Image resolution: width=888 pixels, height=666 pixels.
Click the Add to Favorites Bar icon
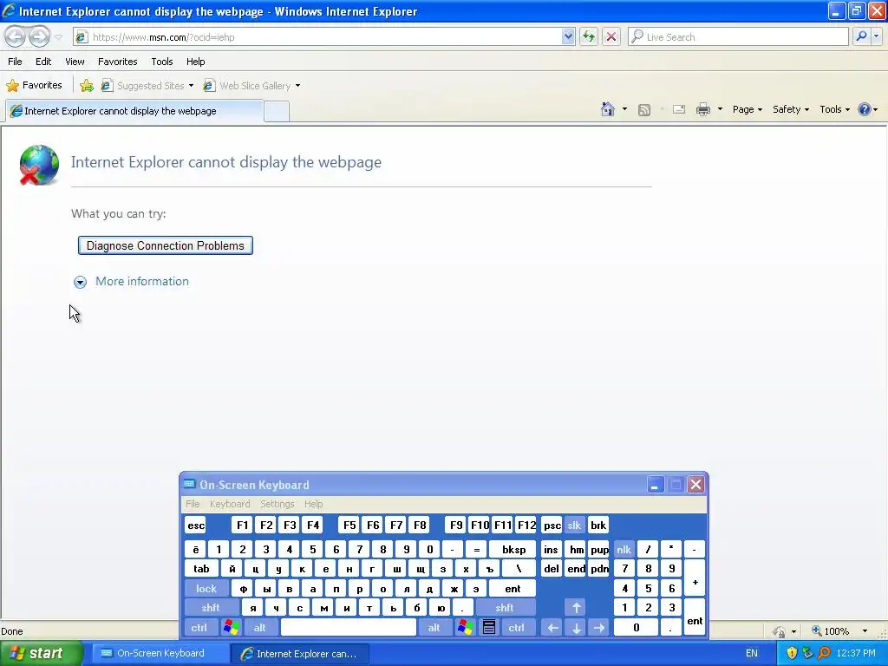87,86
